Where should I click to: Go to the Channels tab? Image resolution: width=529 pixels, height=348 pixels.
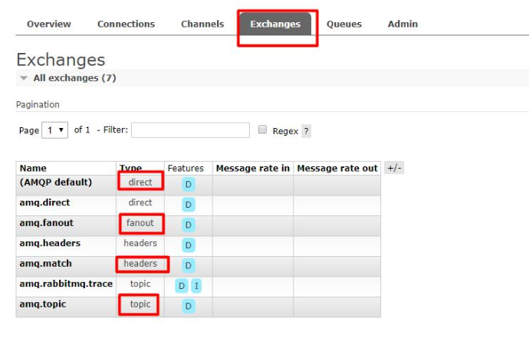(202, 24)
